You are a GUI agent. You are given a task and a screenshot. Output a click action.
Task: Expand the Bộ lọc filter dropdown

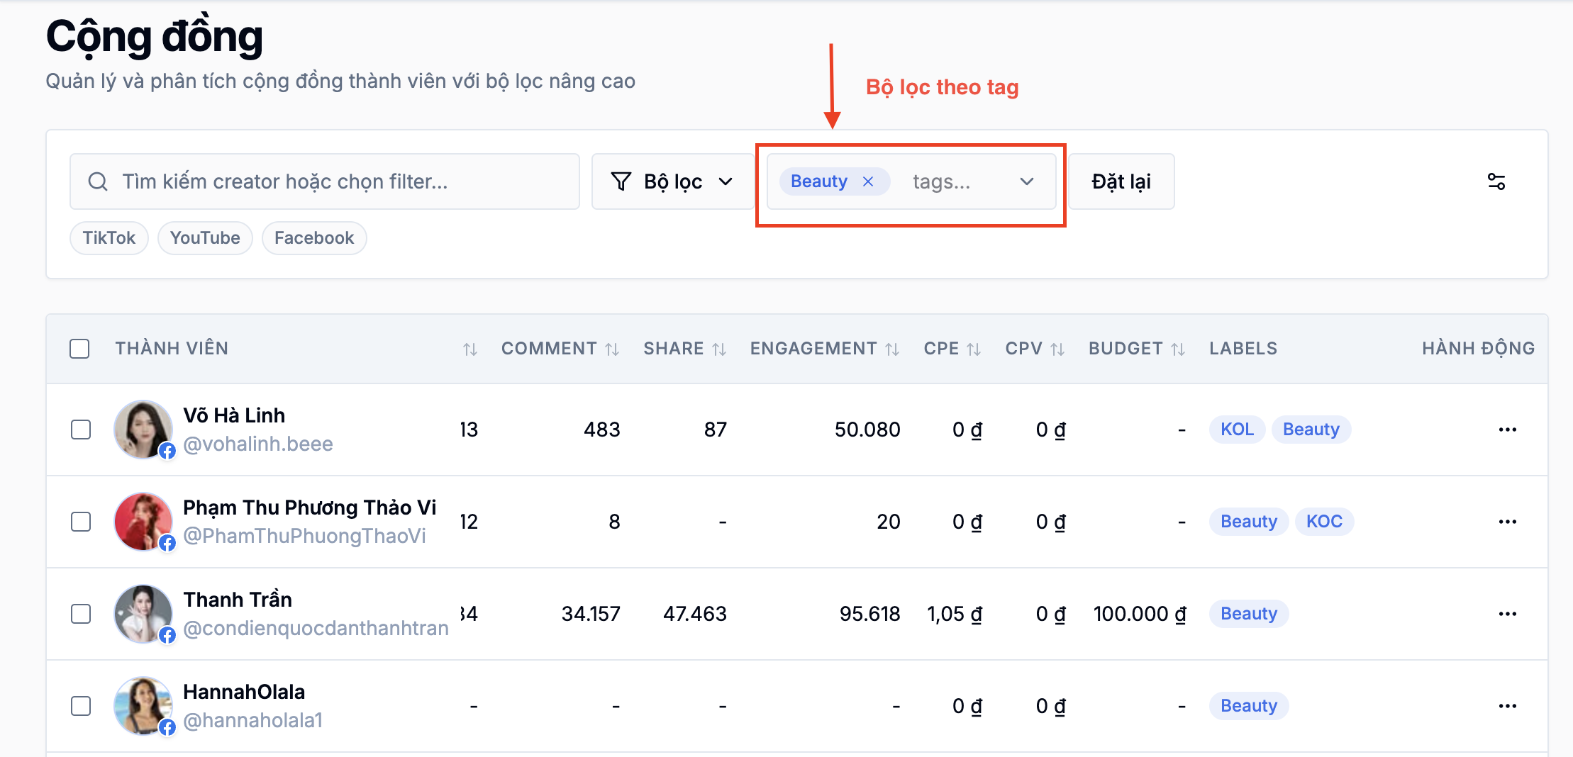tap(672, 181)
